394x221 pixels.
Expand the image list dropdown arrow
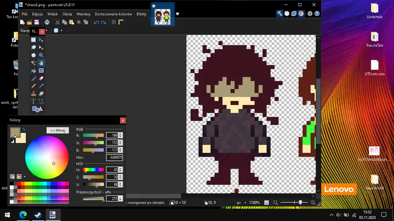(x=177, y=14)
